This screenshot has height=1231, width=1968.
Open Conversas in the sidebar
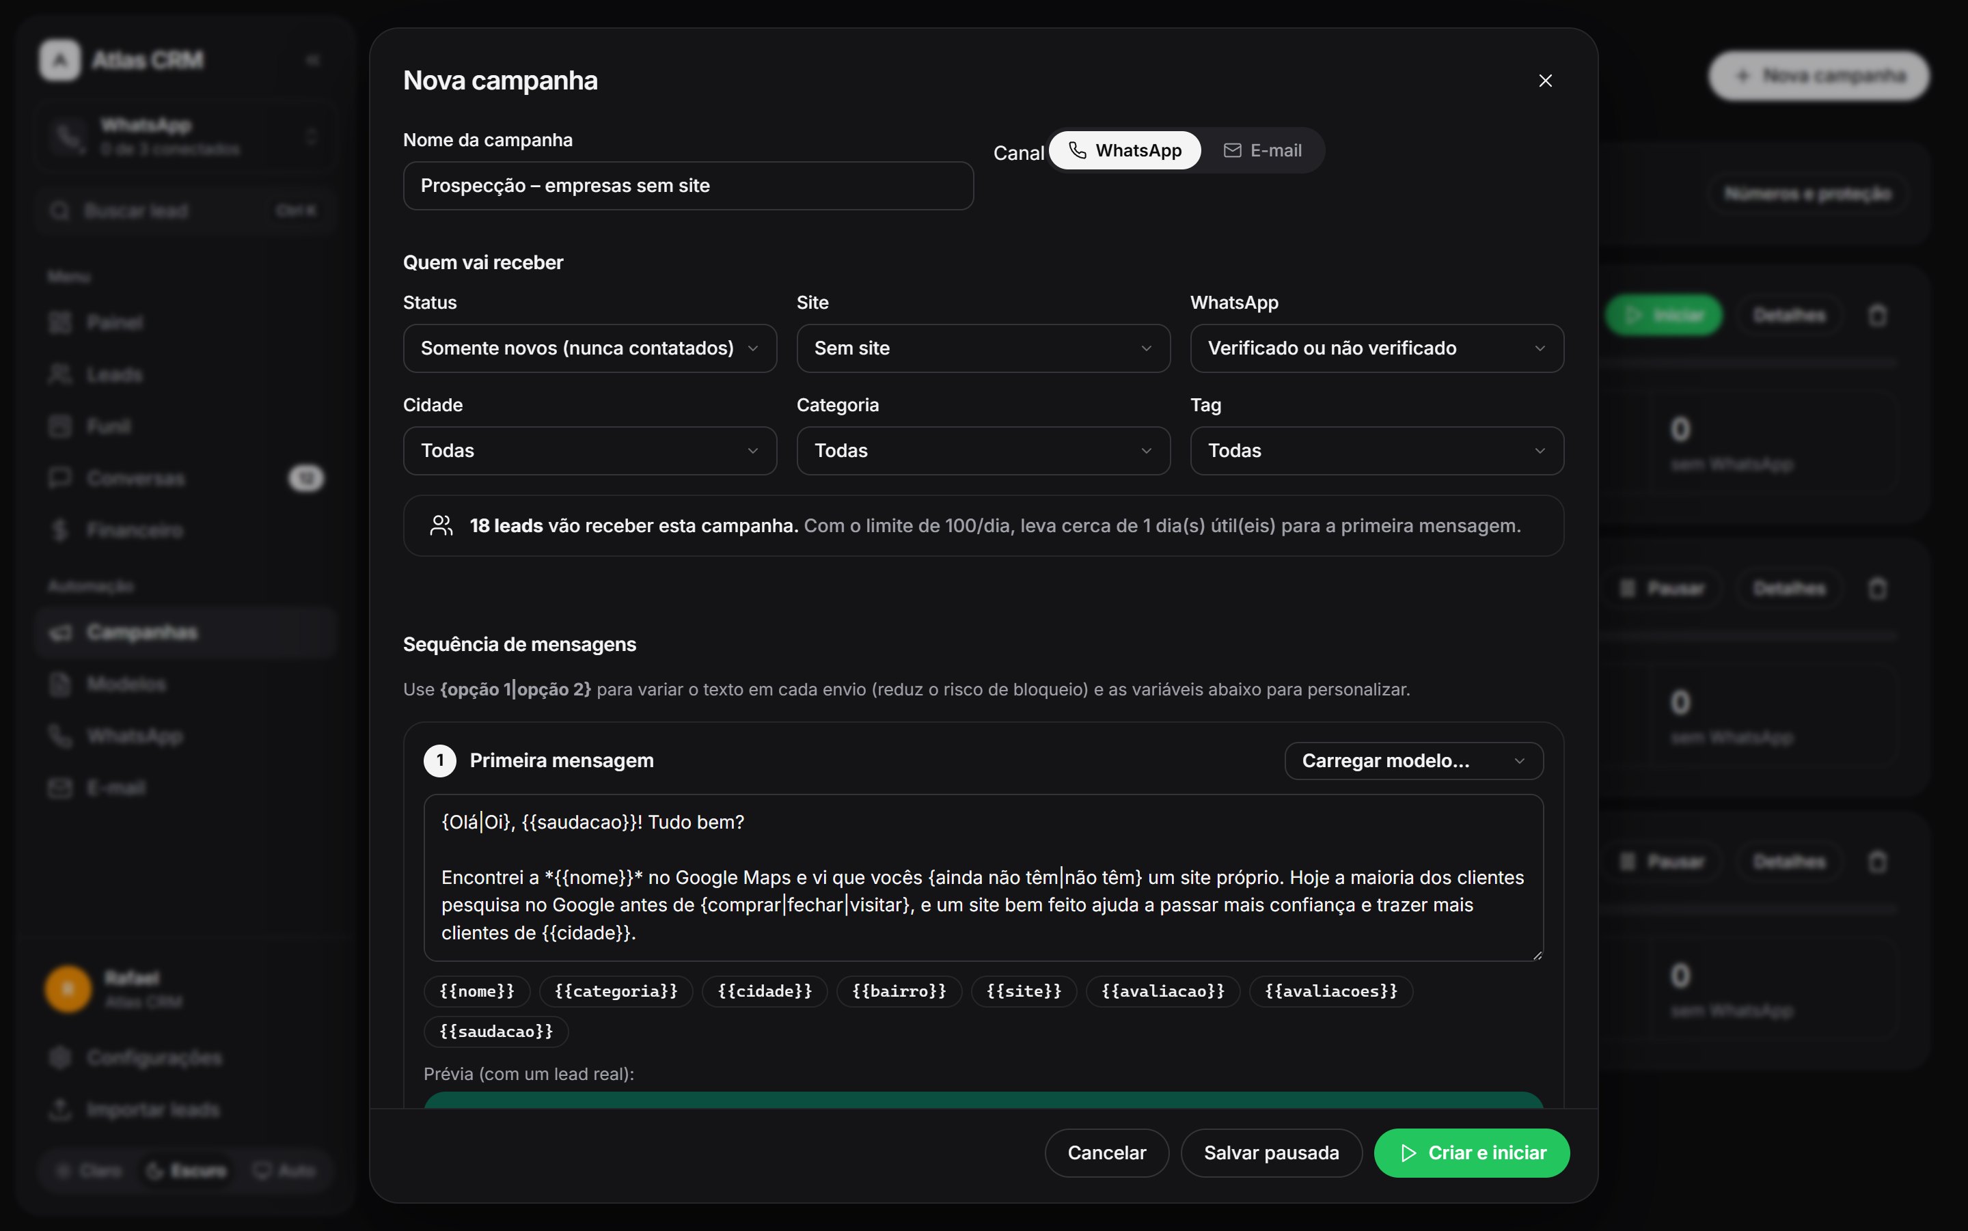tap(186, 478)
